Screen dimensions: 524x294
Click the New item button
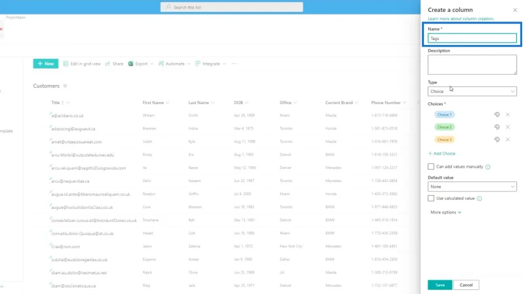point(45,64)
